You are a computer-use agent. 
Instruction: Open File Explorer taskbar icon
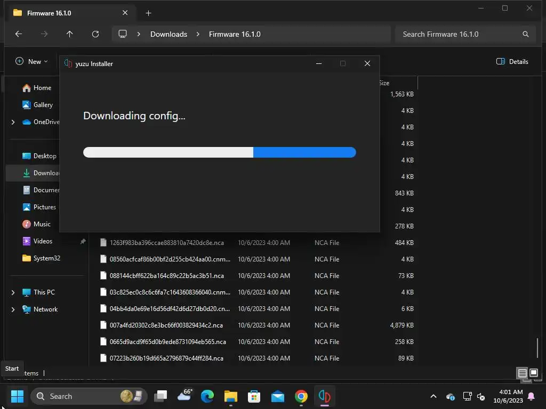click(230, 396)
